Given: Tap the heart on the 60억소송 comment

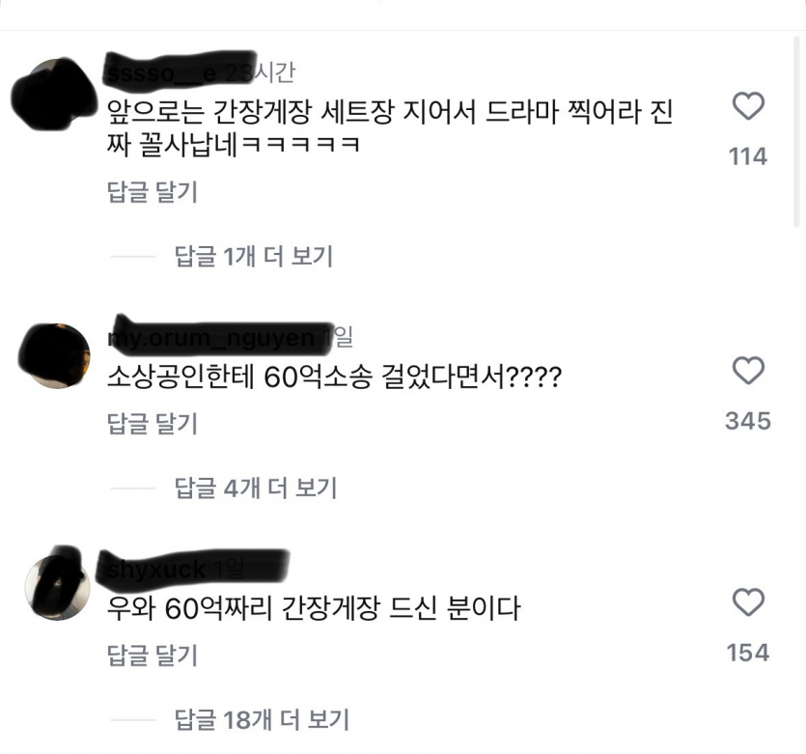Looking at the screenshot, I should pyautogui.click(x=748, y=370).
